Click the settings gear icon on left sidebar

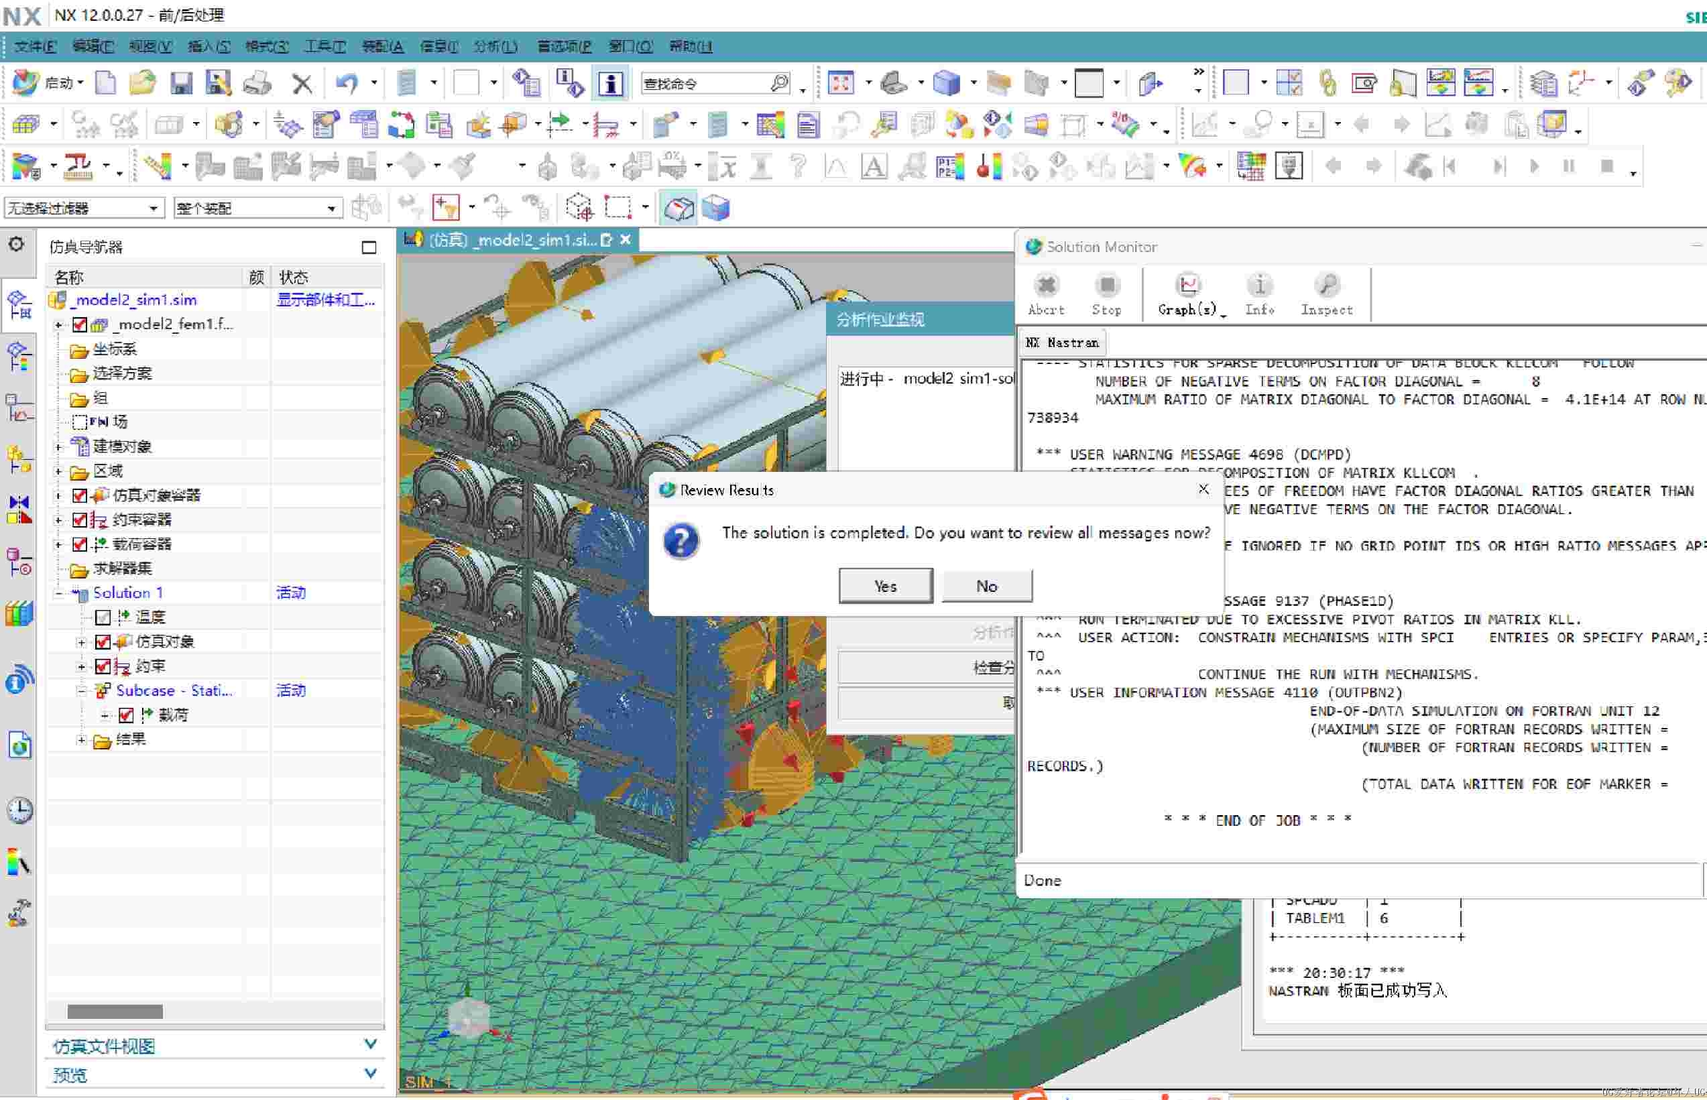[15, 244]
